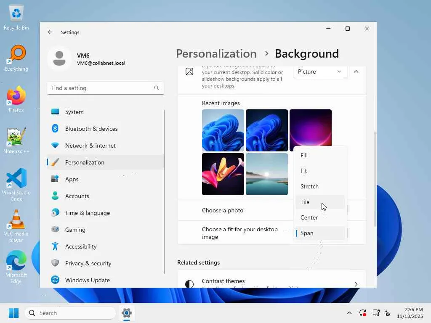Click the Windows Start button
The width and height of the screenshot is (431, 323).
[x=13, y=313]
